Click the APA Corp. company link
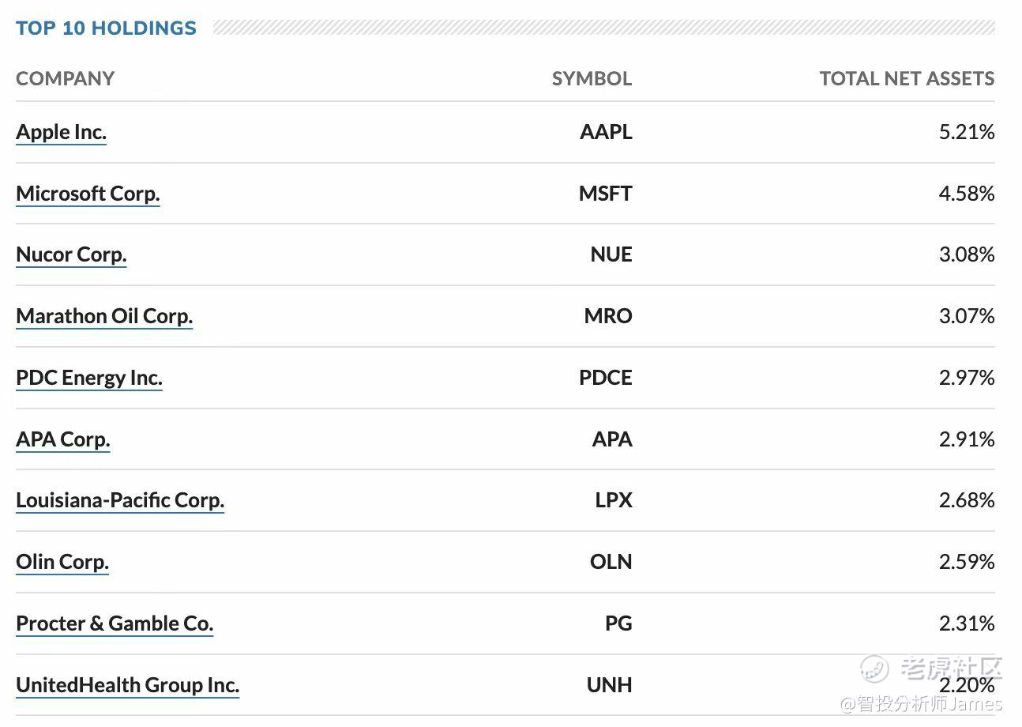This screenshot has height=727, width=1022. [x=63, y=439]
